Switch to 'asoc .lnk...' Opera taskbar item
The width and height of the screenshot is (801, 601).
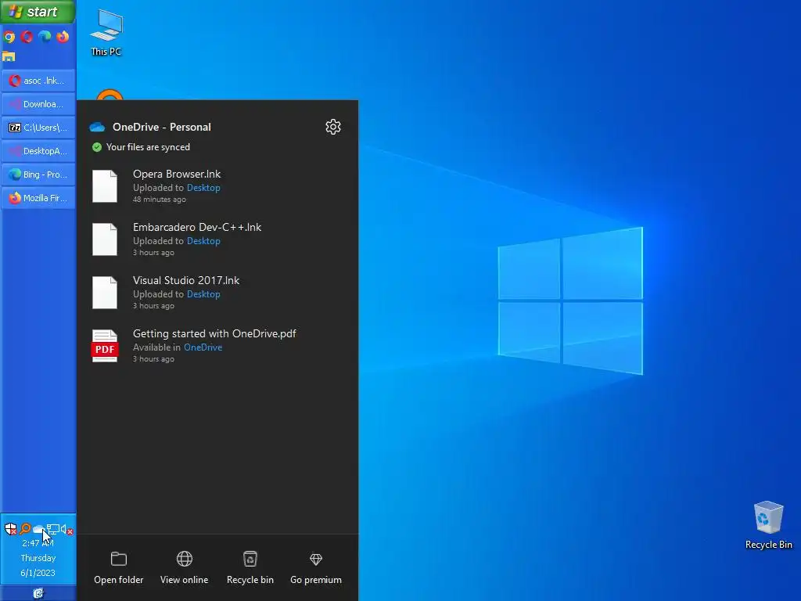tap(38, 81)
